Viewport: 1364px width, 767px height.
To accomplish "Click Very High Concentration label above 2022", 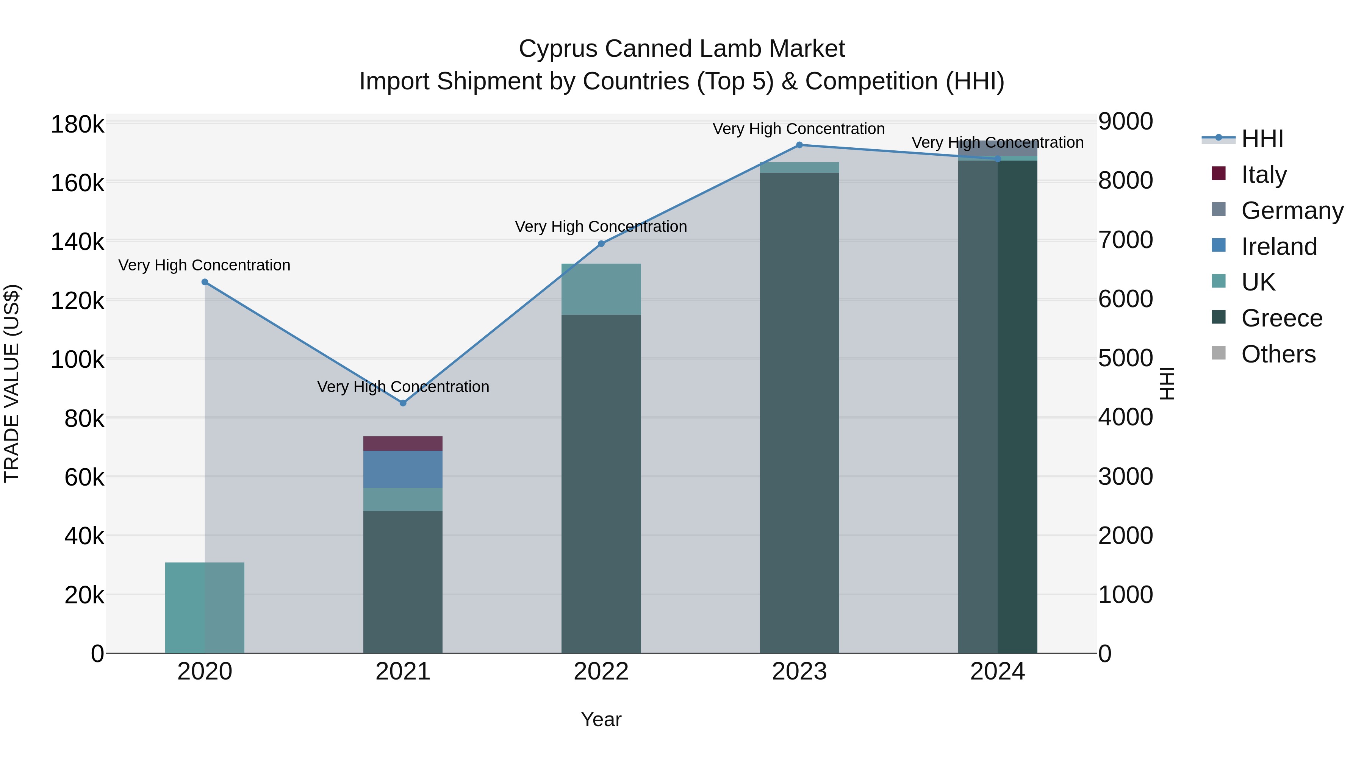I will pyautogui.click(x=601, y=227).
